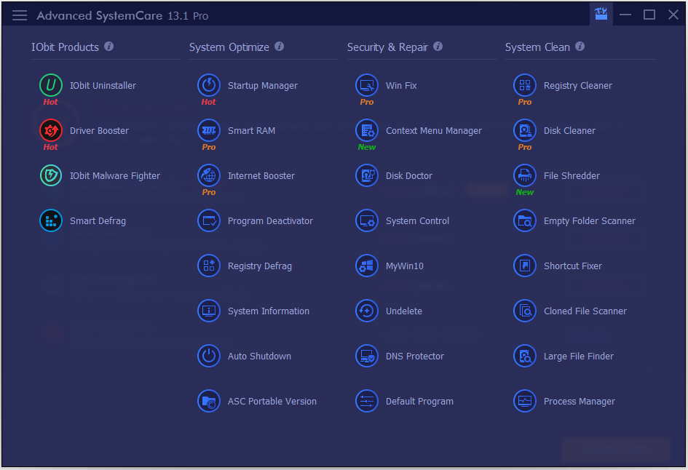Click the MyWin10 text
The width and height of the screenshot is (688, 470).
pyautogui.click(x=405, y=266)
